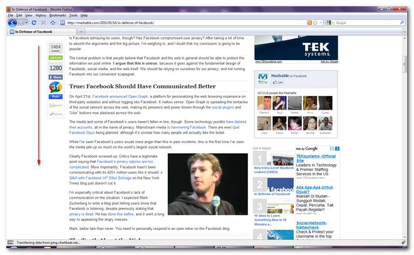This screenshot has width=414, height=255.
Task: Click the privacy is dead link
Action: (81, 214)
